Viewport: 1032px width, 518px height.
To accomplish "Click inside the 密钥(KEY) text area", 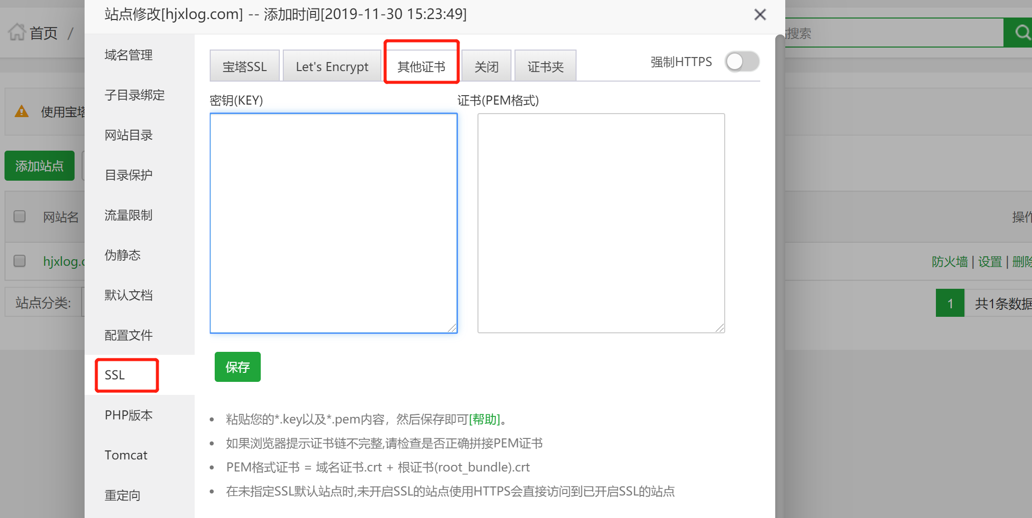I will click(x=333, y=223).
